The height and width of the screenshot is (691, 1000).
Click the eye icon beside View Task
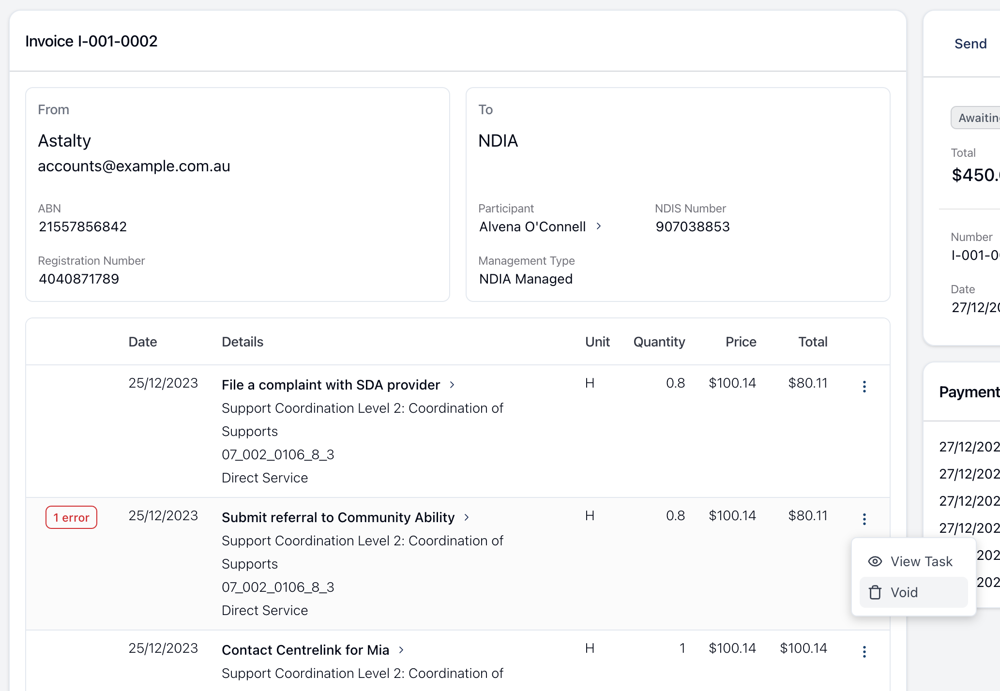point(875,561)
